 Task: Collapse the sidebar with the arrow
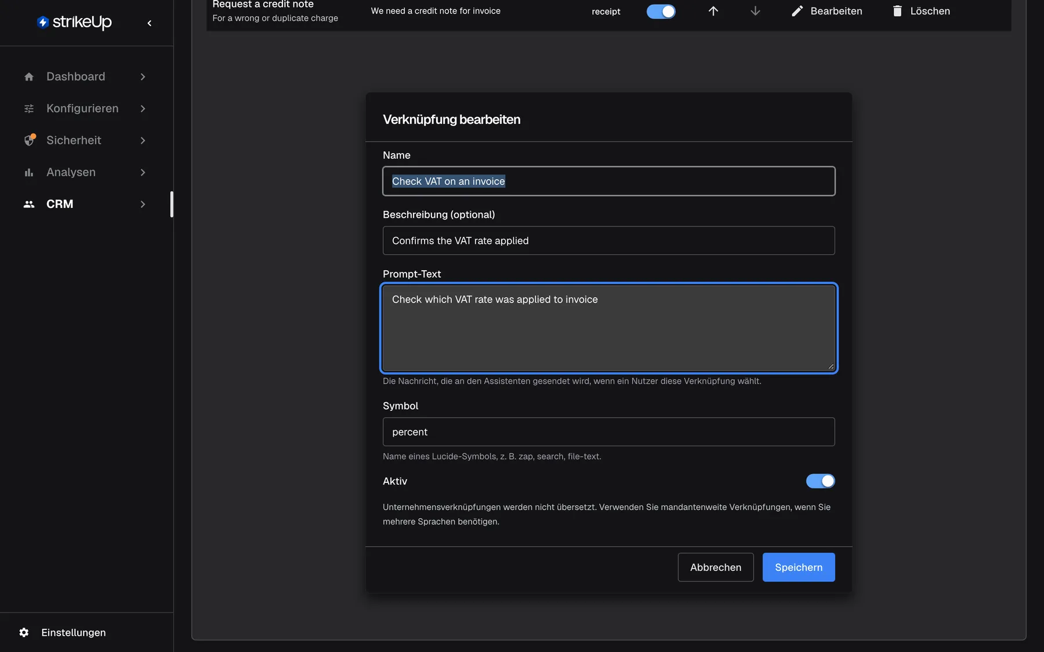[150, 23]
